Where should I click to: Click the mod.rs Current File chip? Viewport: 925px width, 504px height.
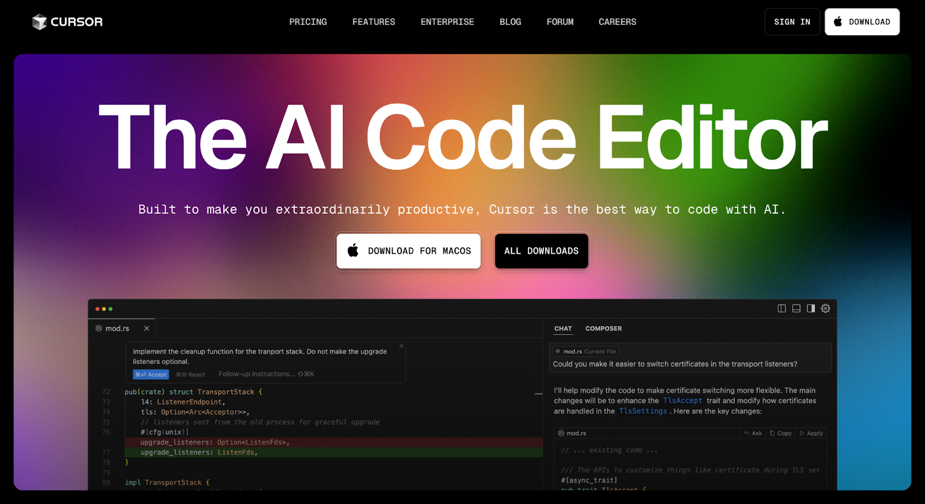[586, 351]
